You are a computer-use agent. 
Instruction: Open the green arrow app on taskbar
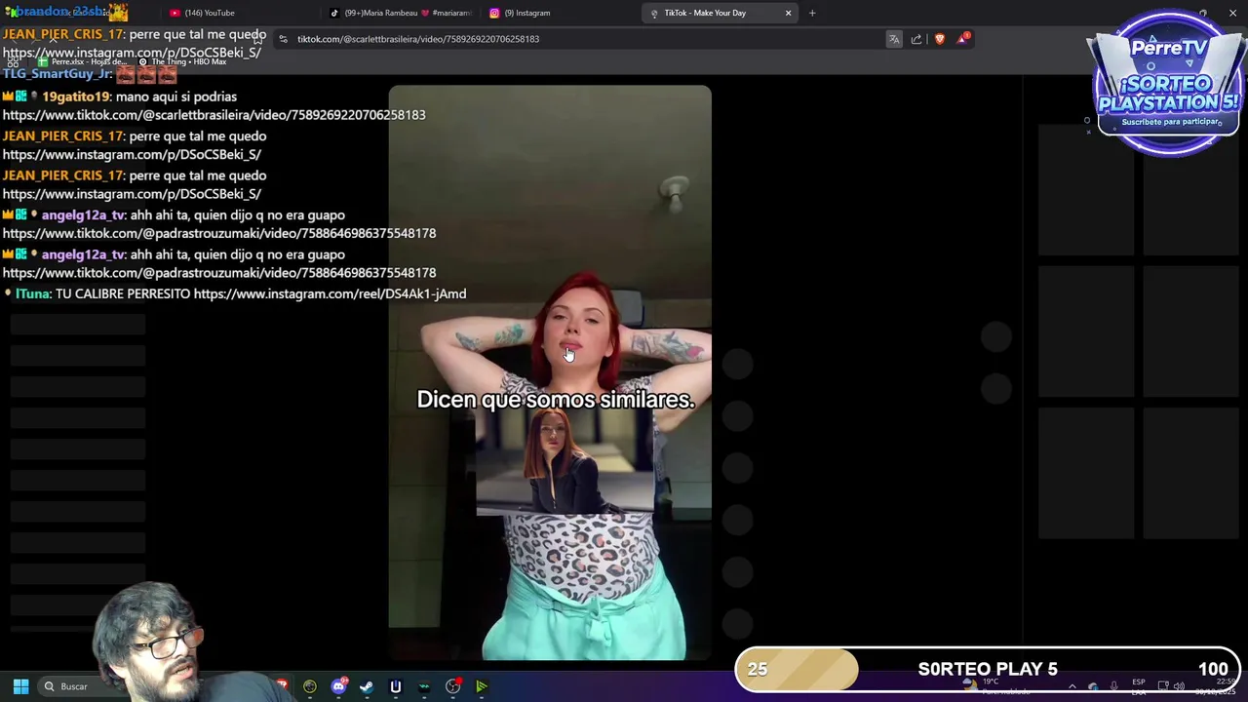click(x=482, y=686)
